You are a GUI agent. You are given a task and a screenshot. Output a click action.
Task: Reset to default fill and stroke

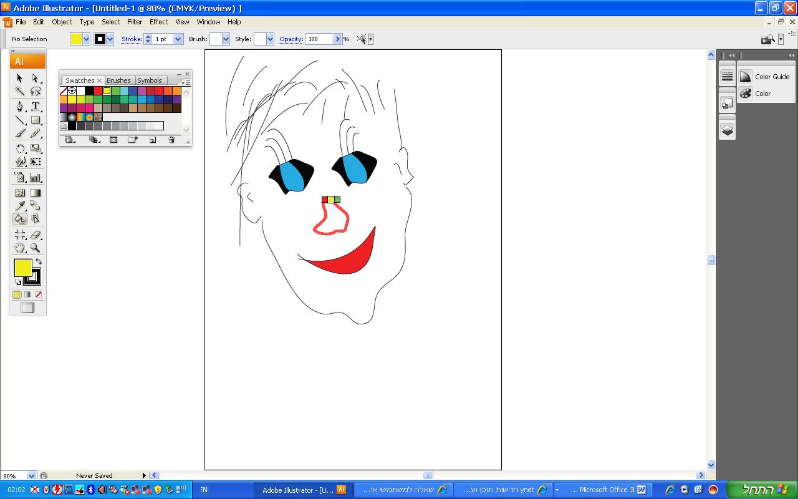point(18,283)
